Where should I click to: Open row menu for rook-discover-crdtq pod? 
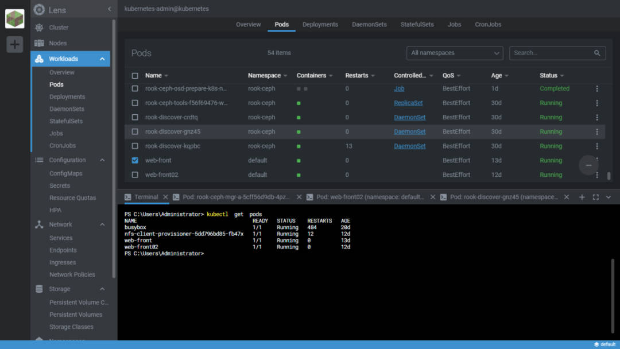point(597,118)
